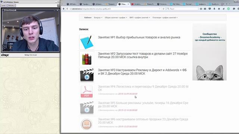
Task: Switch to the Экспорт browser tab
Action: click(188, 4)
